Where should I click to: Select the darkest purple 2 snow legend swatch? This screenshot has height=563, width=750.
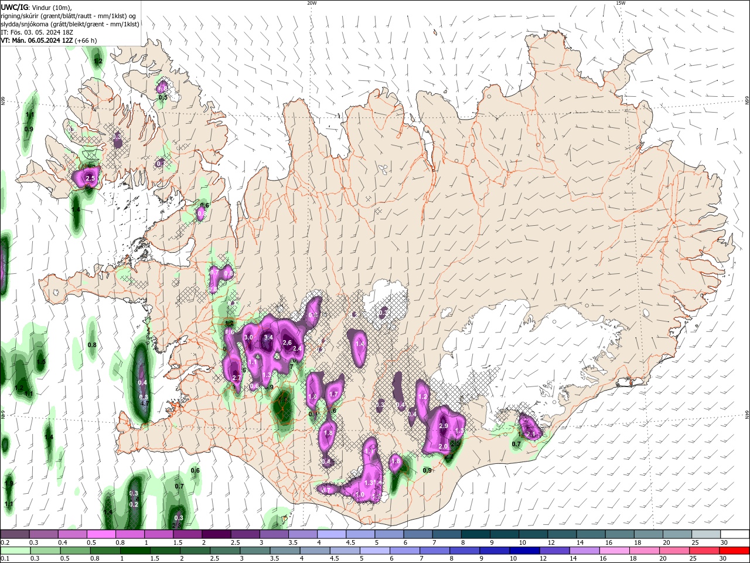(216, 534)
